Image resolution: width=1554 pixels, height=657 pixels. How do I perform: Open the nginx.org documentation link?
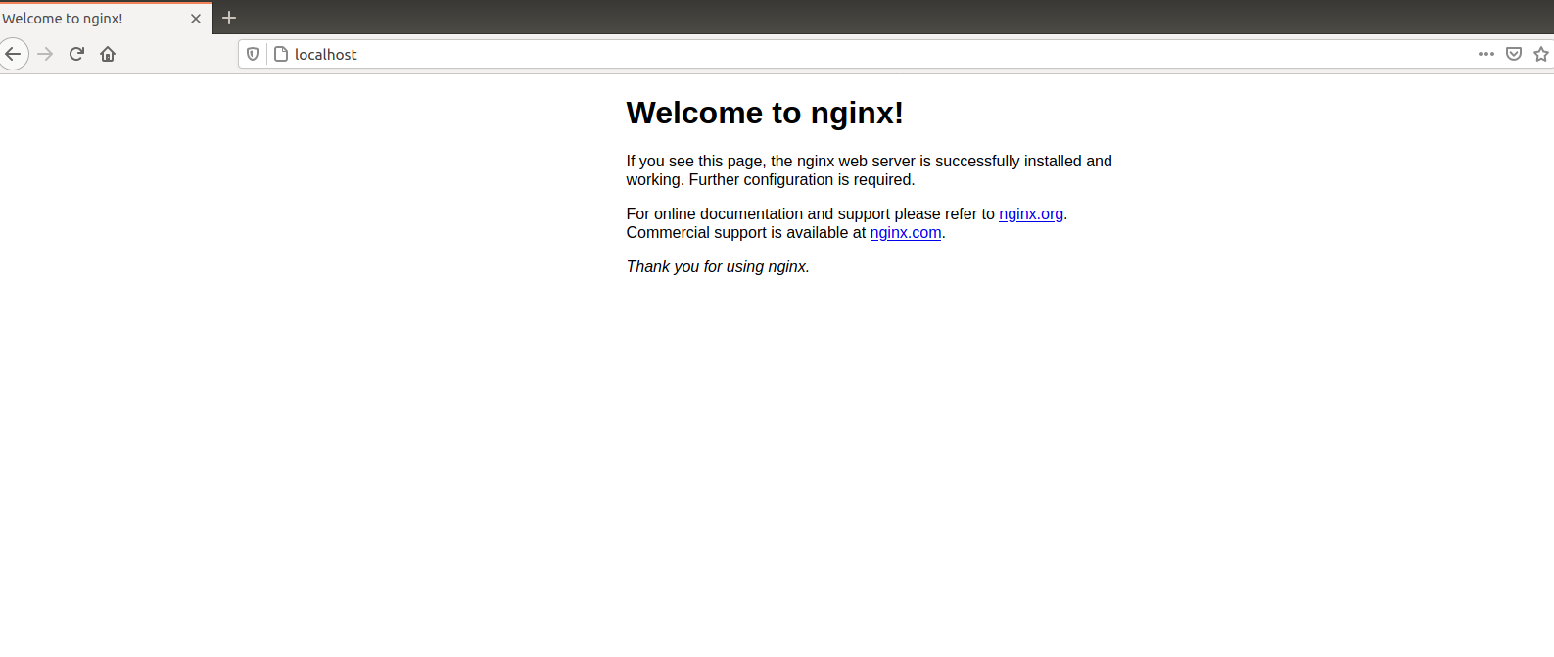tap(1031, 213)
